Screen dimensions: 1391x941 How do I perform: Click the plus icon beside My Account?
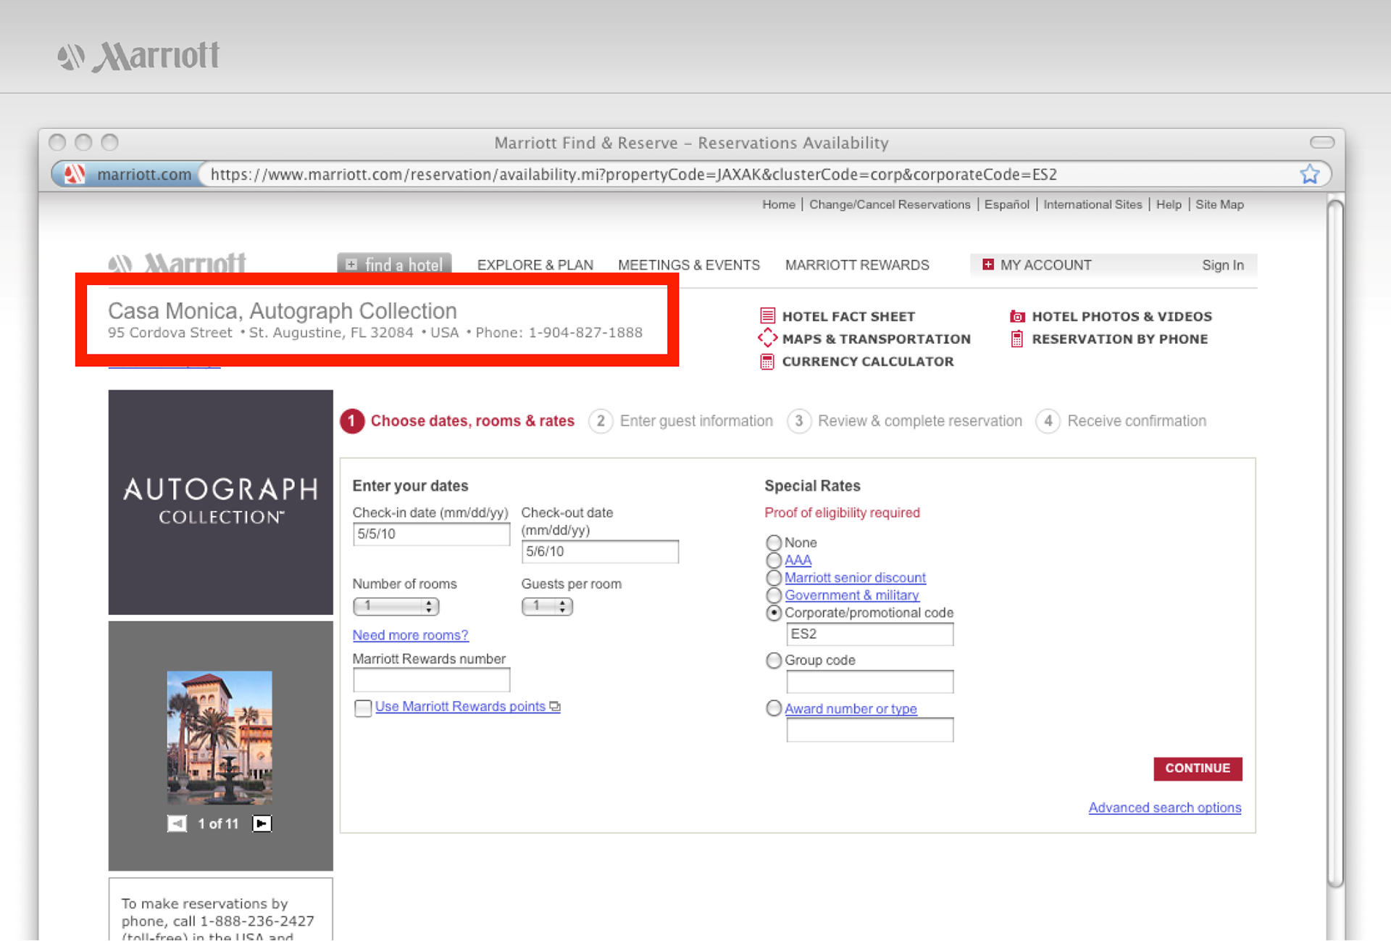987,265
